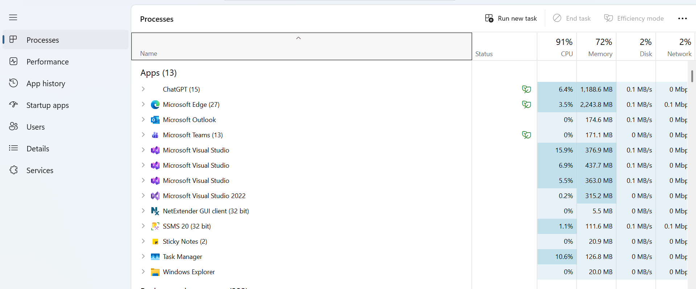The width and height of the screenshot is (696, 289).
Task: Switch to App history page
Action: point(65,83)
